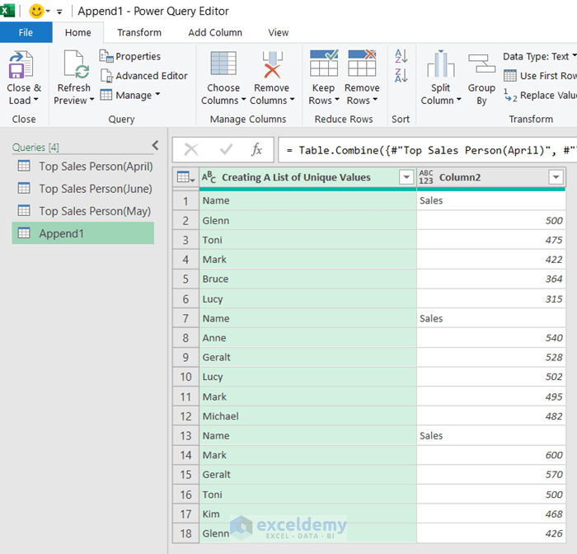Screen dimensions: 577x554
Task: Open filter dropdown for Column2
Action: point(556,177)
